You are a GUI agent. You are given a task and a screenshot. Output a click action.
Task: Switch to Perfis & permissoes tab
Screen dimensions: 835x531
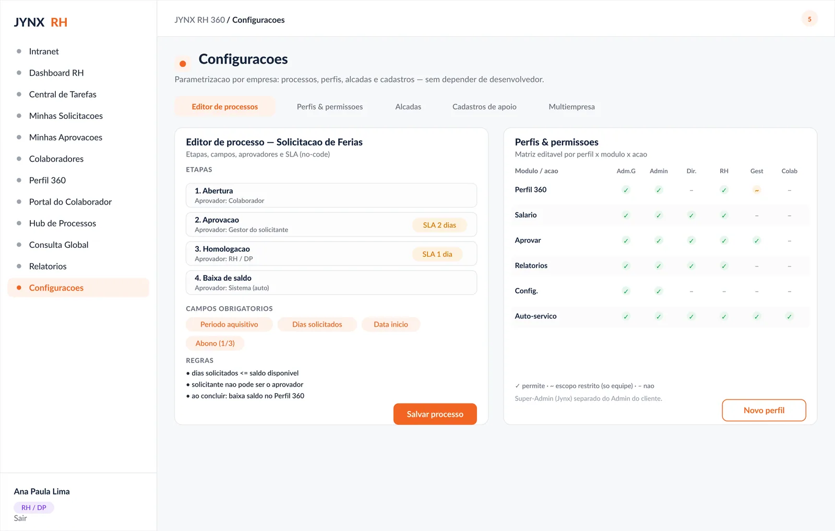(x=330, y=106)
